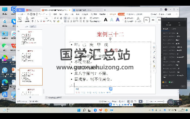Justify the paragraph text

(x=74, y=21)
